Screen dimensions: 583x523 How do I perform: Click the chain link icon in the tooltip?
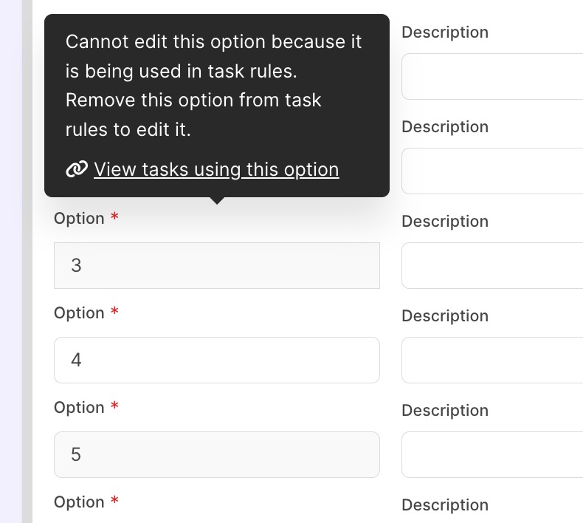77,169
